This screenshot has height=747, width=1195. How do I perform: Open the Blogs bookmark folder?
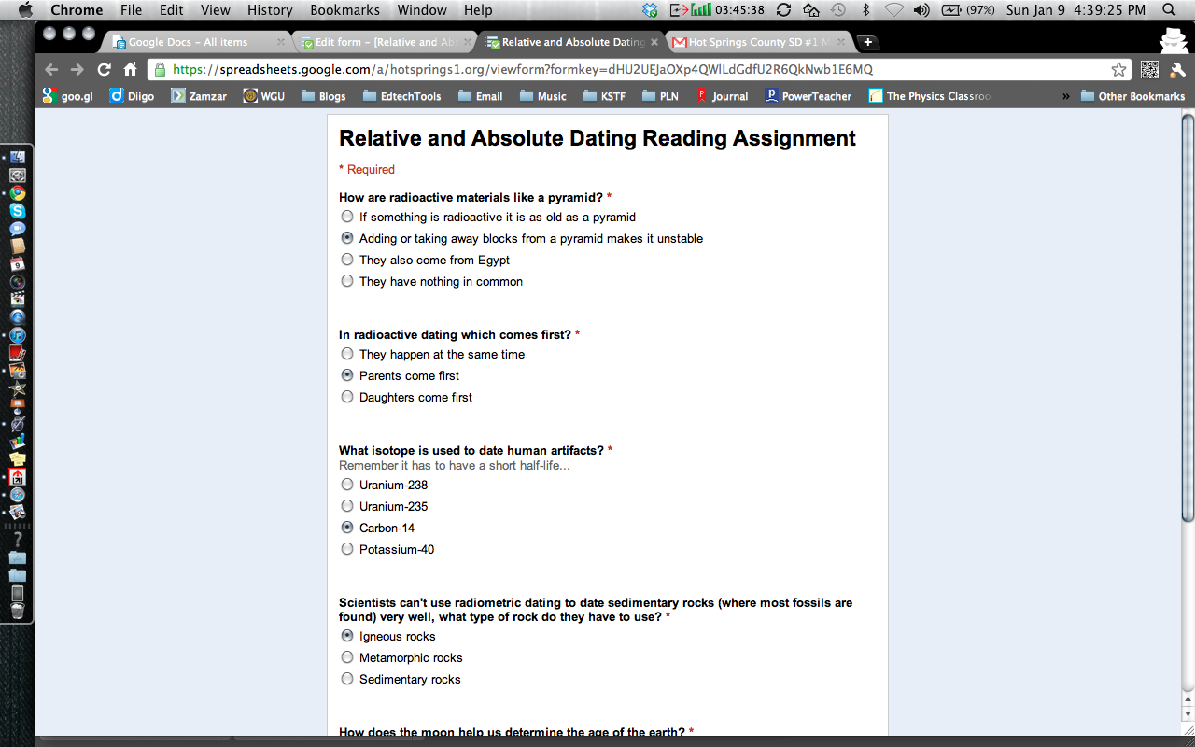click(x=323, y=96)
